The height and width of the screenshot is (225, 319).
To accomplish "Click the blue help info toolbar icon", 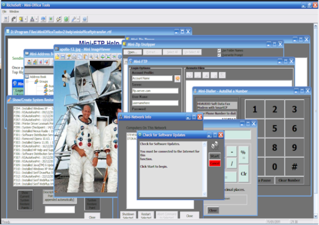I will coord(84,19).
